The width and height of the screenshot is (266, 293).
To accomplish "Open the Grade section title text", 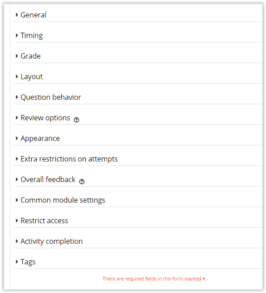I will (x=30, y=56).
